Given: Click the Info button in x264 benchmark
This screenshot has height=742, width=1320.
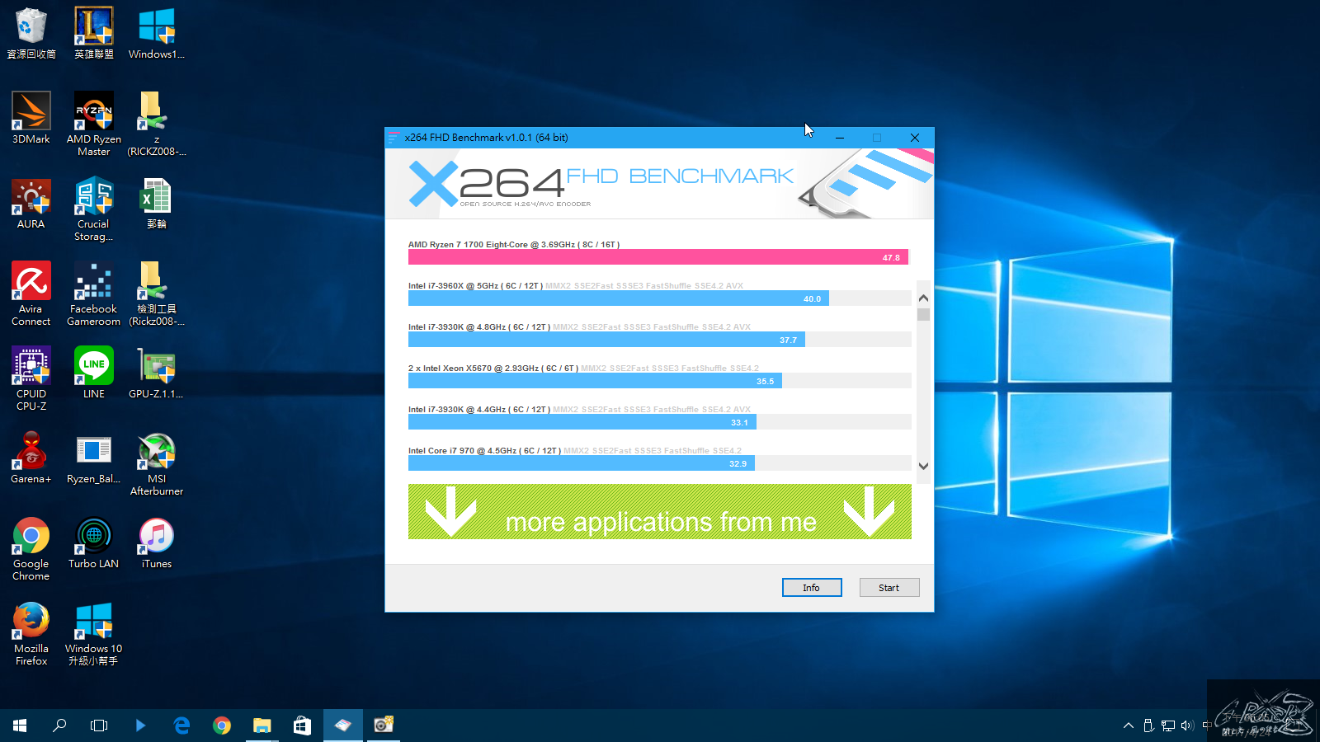Looking at the screenshot, I should 812,587.
